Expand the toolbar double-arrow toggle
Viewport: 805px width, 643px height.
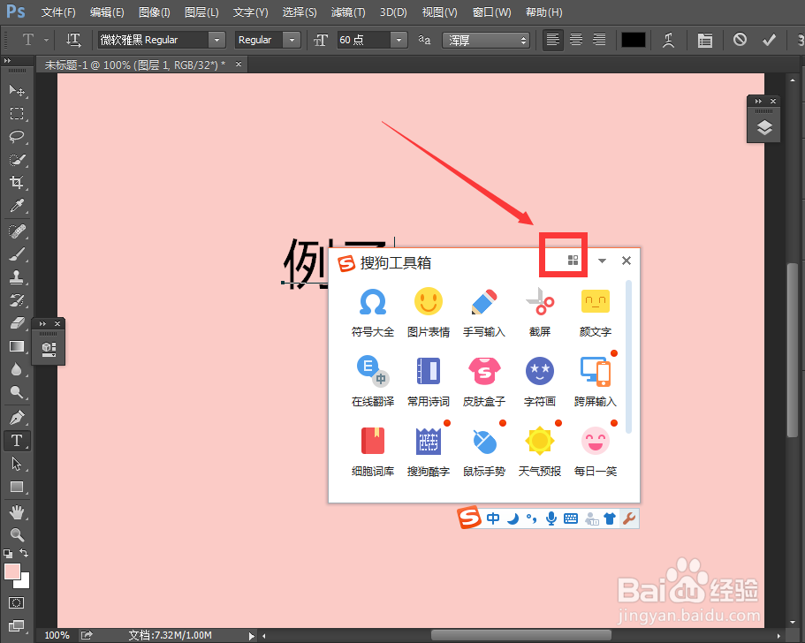7,61
